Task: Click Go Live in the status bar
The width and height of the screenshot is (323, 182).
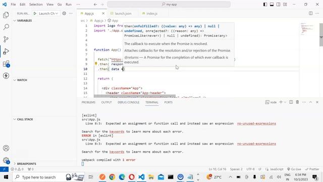Action: point(294,169)
